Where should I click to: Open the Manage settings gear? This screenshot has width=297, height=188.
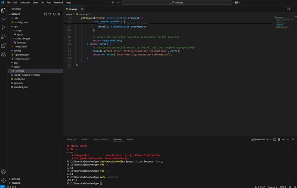3,180
